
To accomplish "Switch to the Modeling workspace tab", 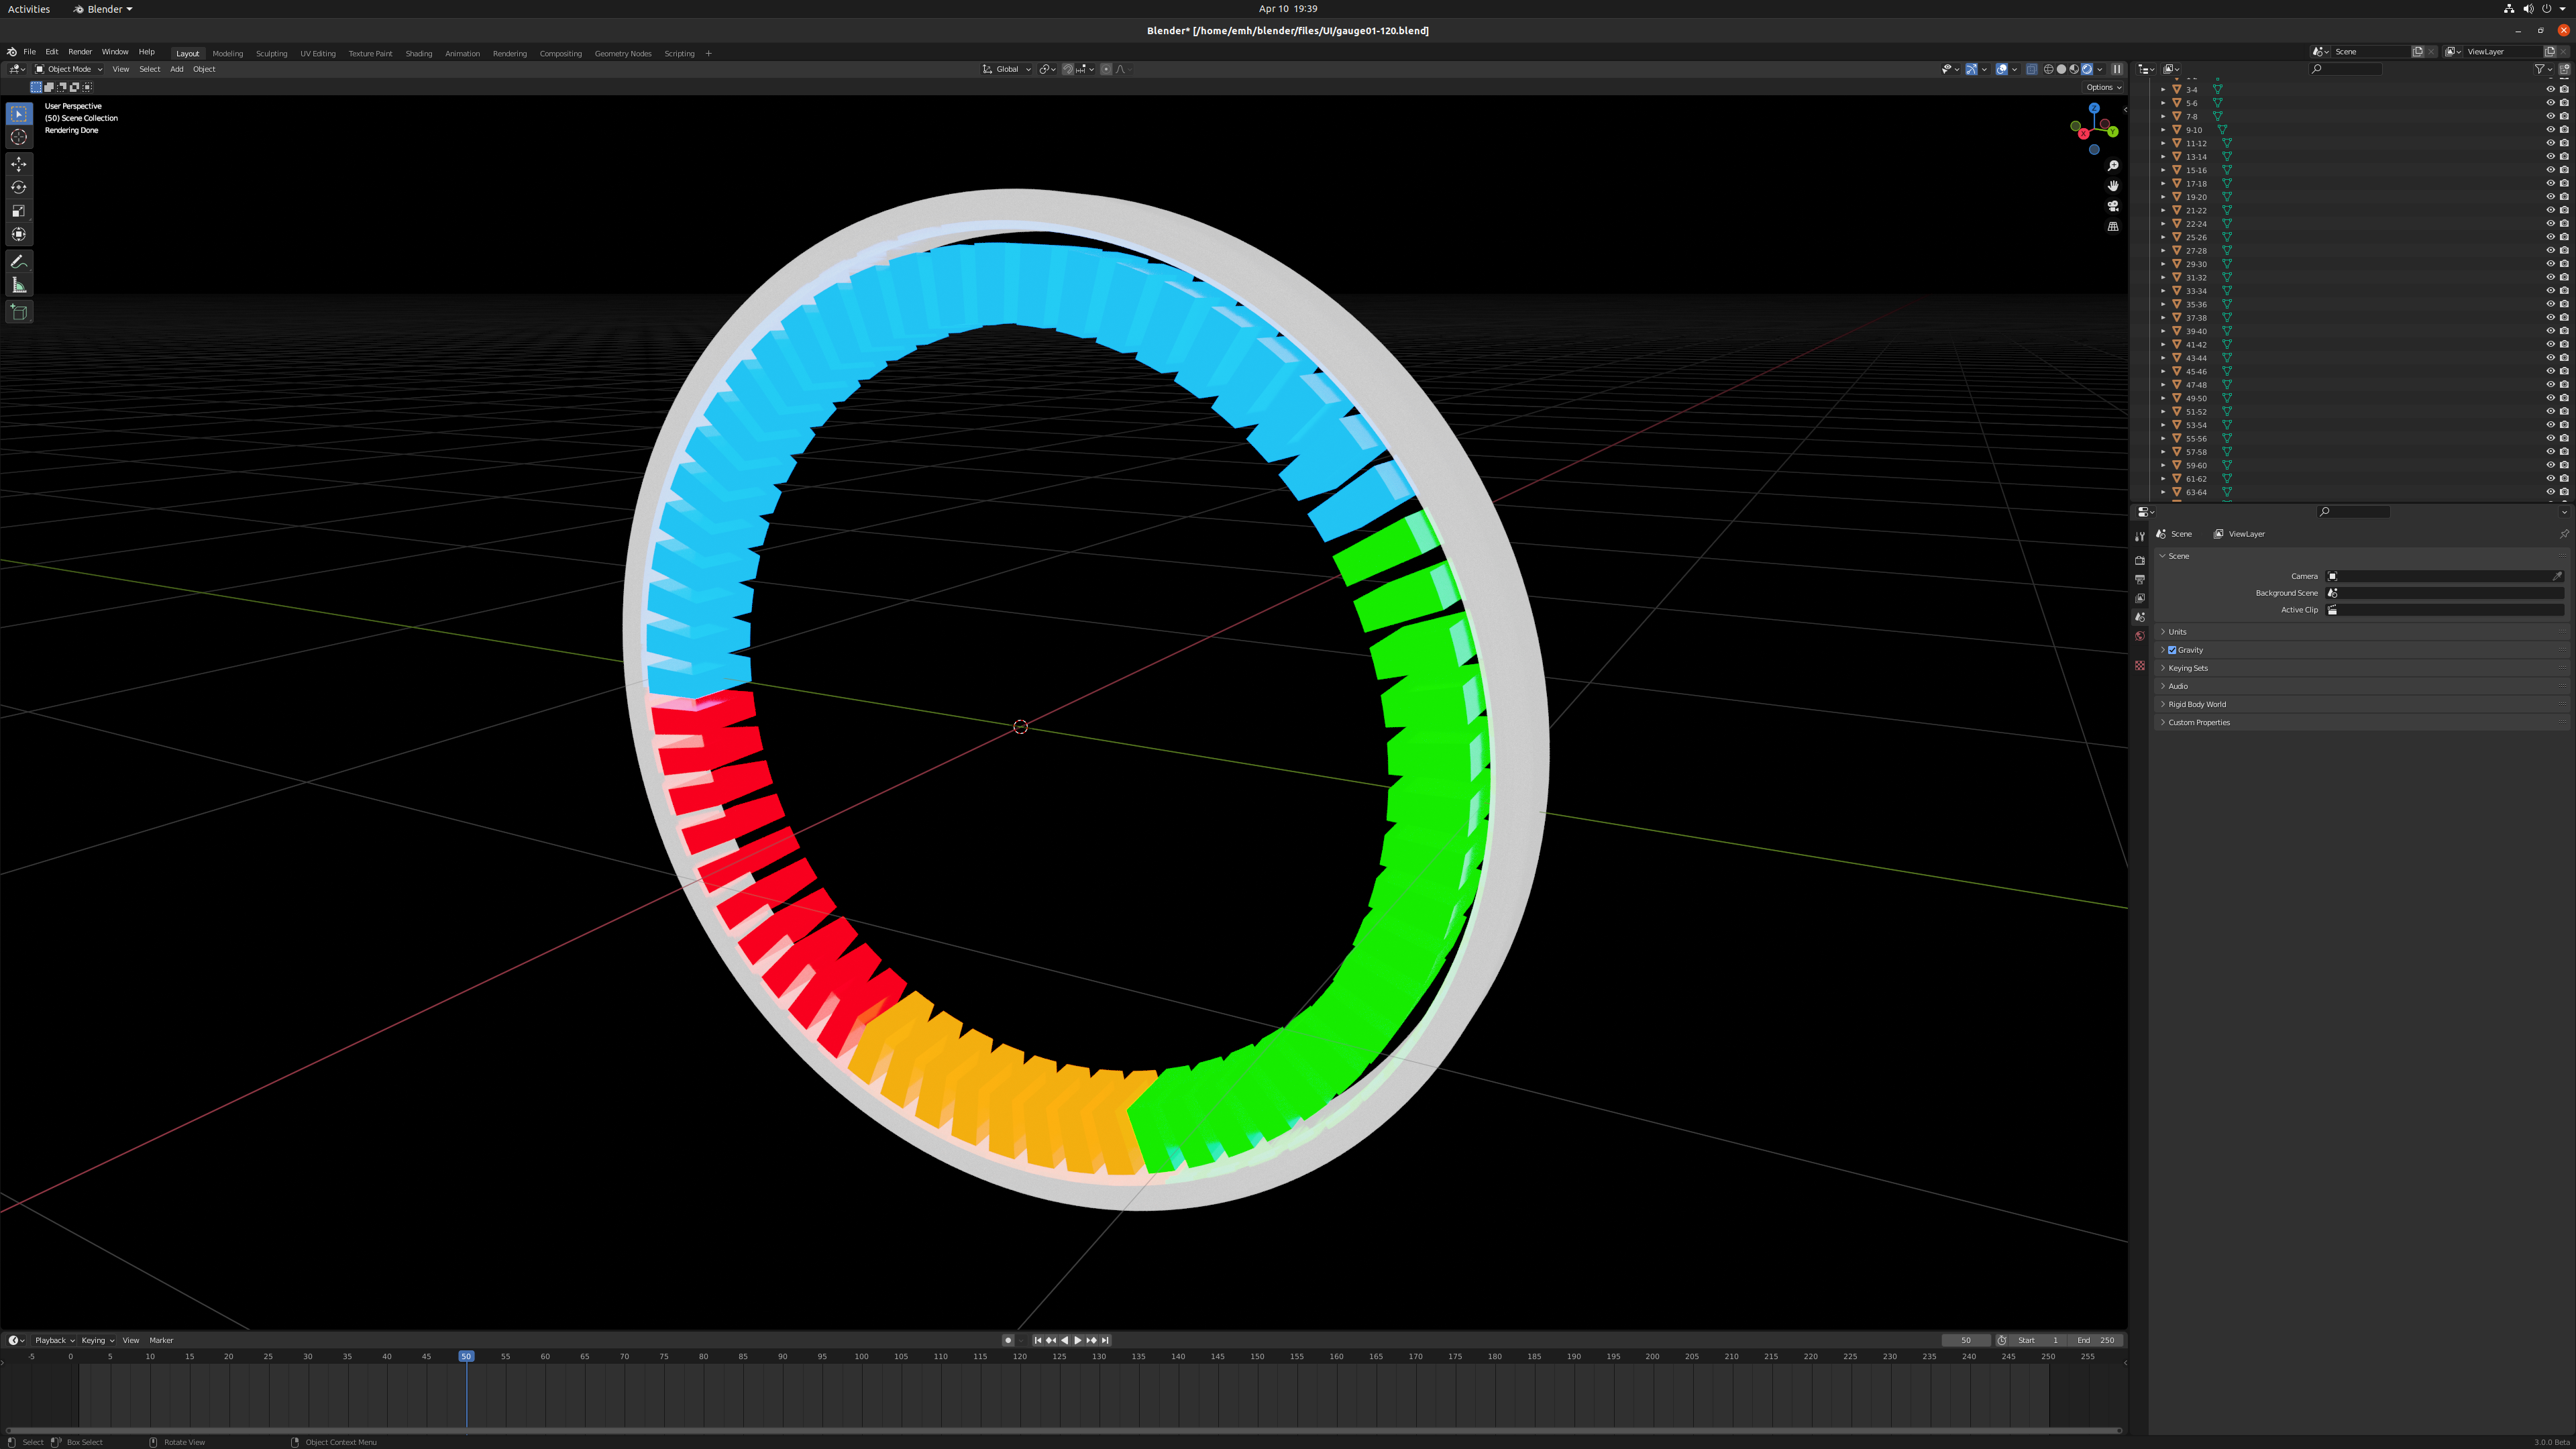I will point(228,54).
